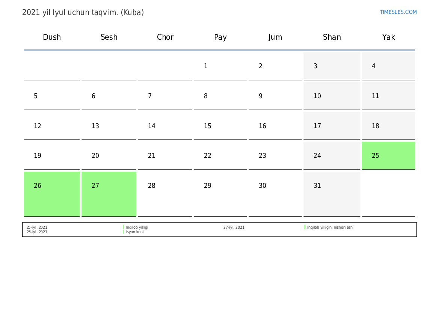This screenshot has width=439, height=310.
Task: Choose day 14 cell
Action: (x=165, y=126)
